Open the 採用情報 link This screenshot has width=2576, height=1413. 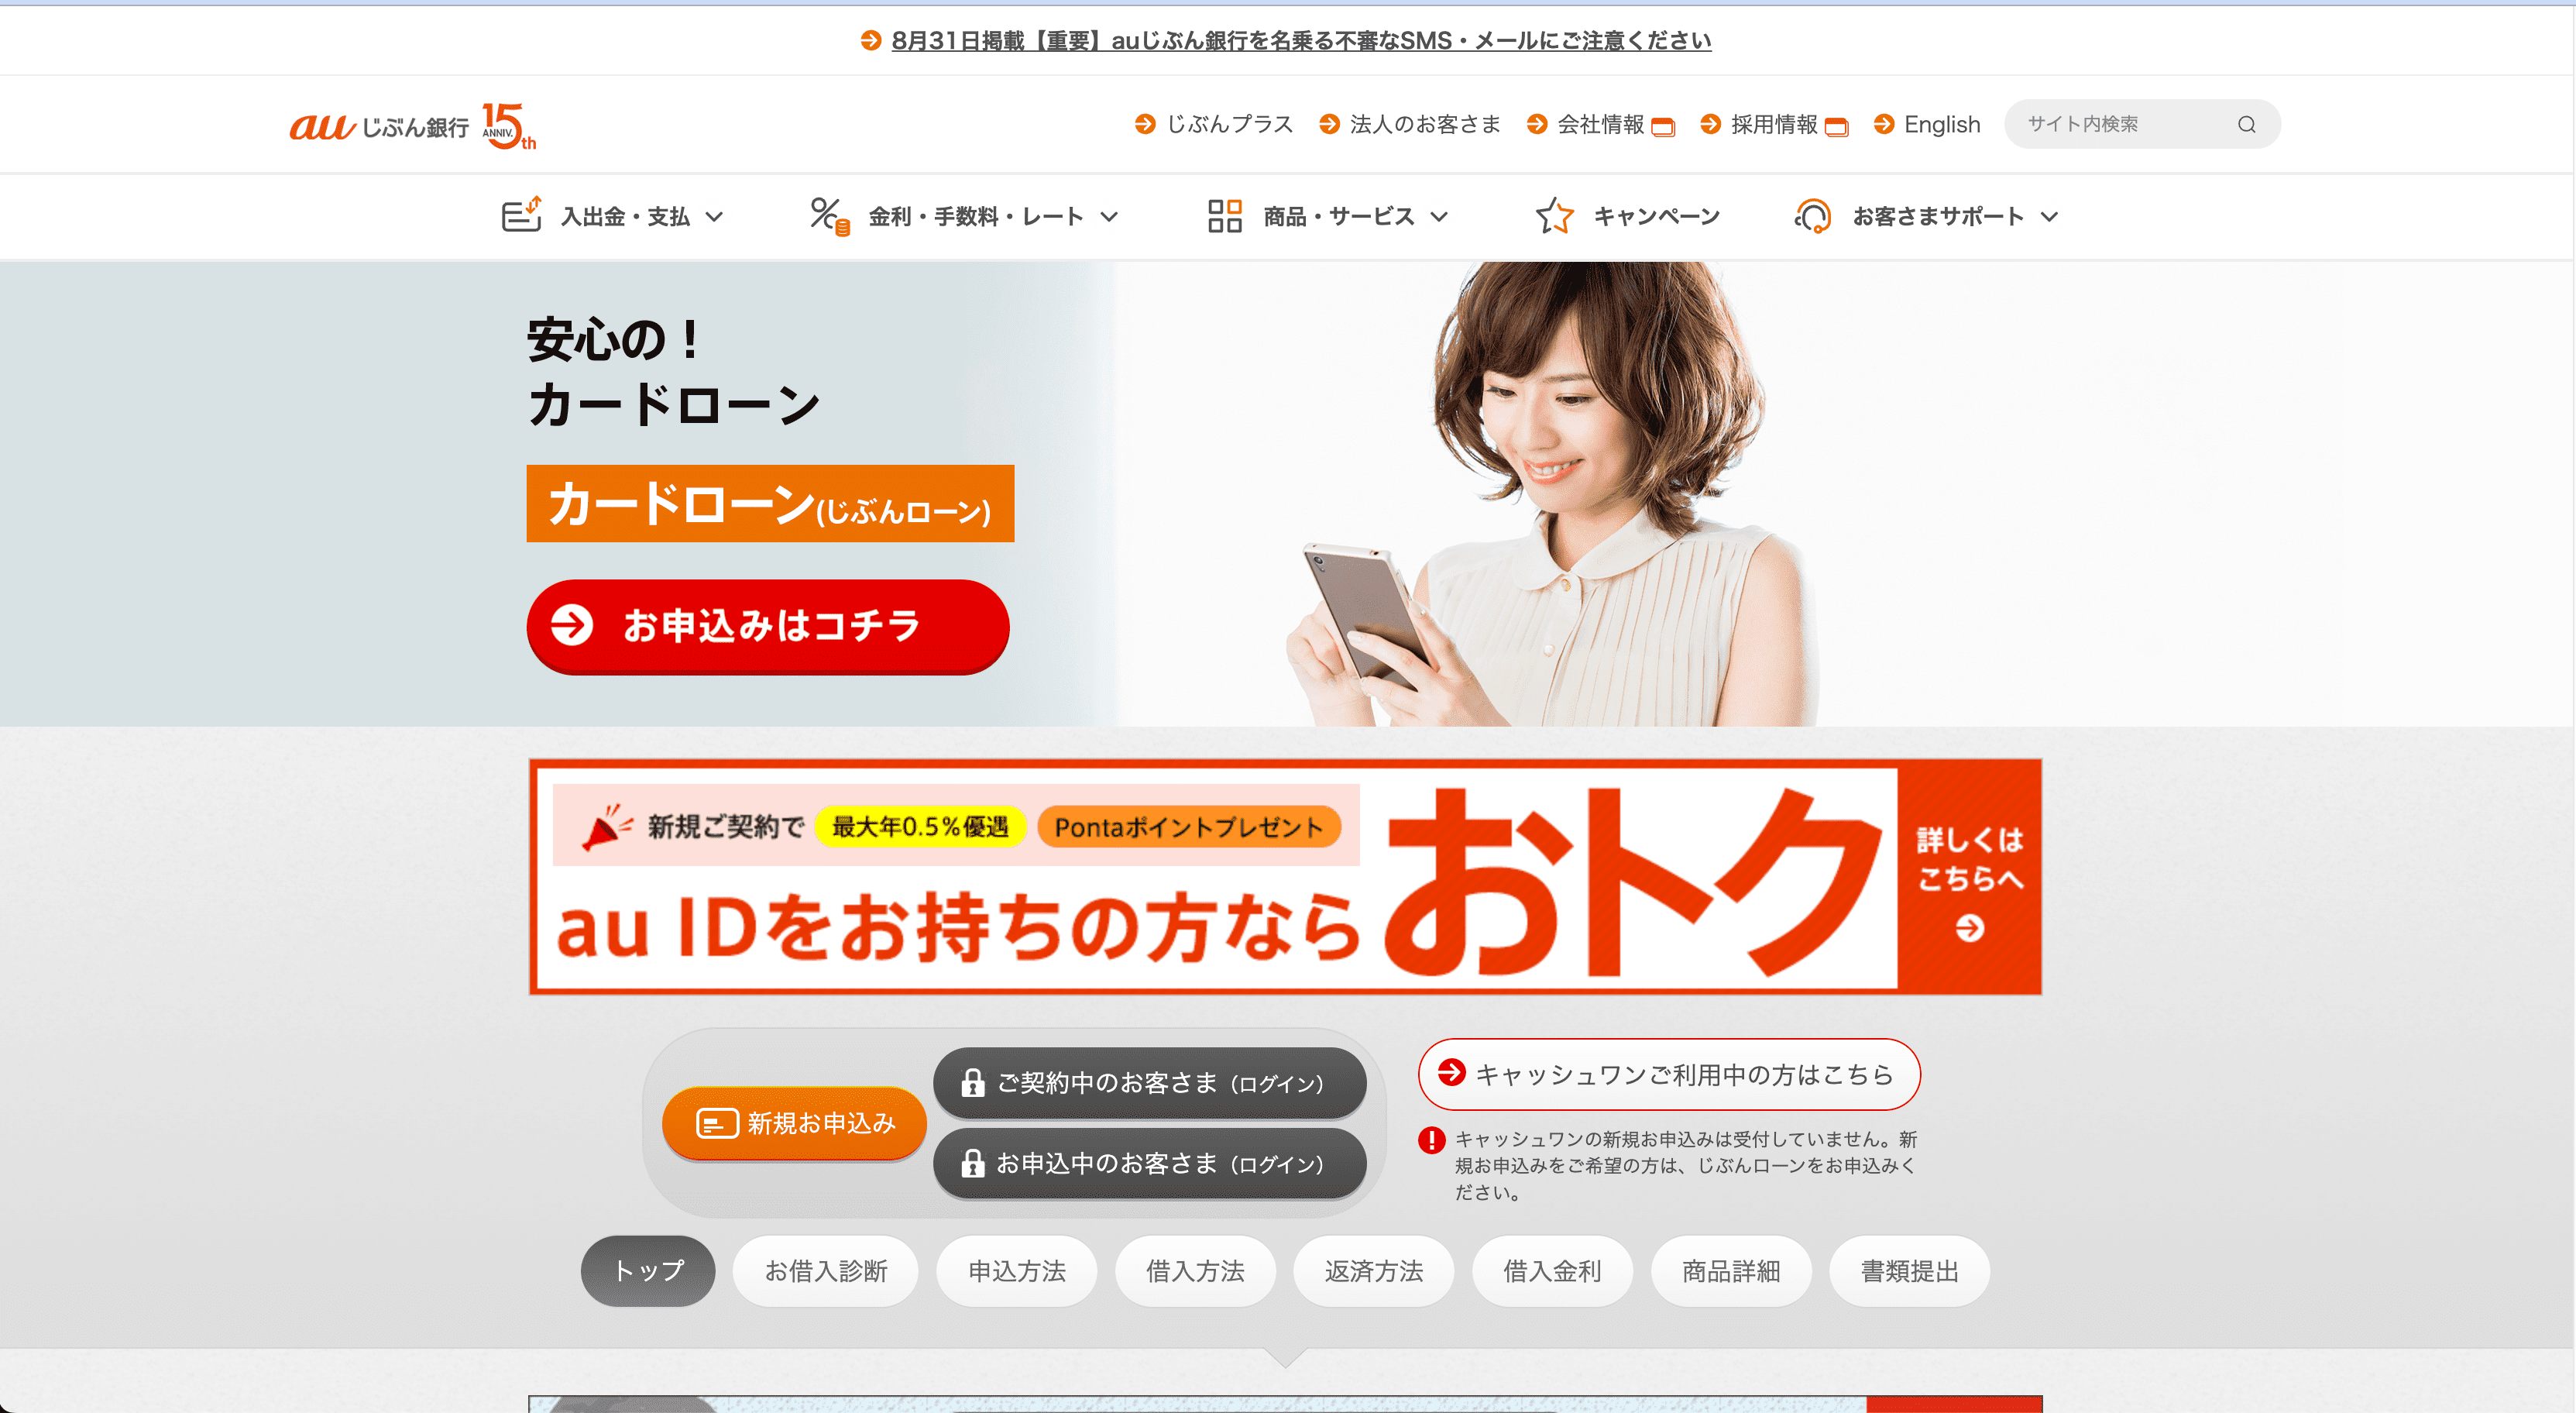(1774, 124)
